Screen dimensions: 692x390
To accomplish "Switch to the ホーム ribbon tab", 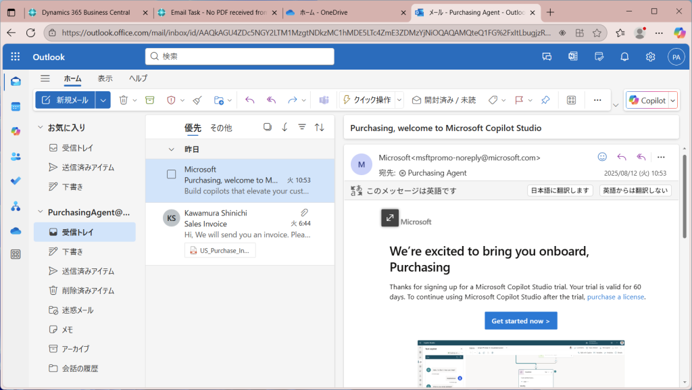I will (72, 78).
